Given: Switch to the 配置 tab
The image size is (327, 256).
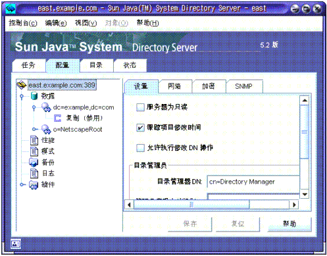Looking at the screenshot, I should [63, 65].
